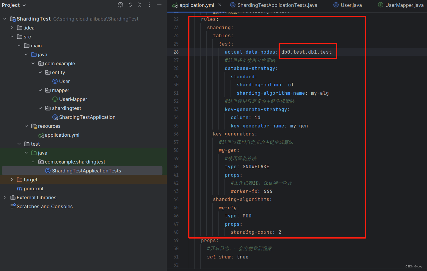The height and width of the screenshot is (271, 427).
Task: Click line number 49 in gutter
Action: pyautogui.click(x=176, y=240)
